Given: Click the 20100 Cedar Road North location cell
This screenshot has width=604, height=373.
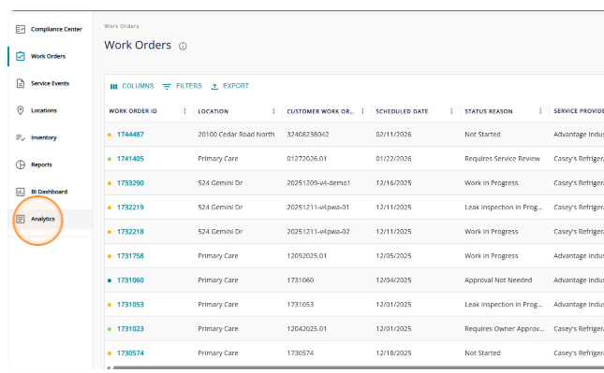Looking at the screenshot, I should (236, 135).
